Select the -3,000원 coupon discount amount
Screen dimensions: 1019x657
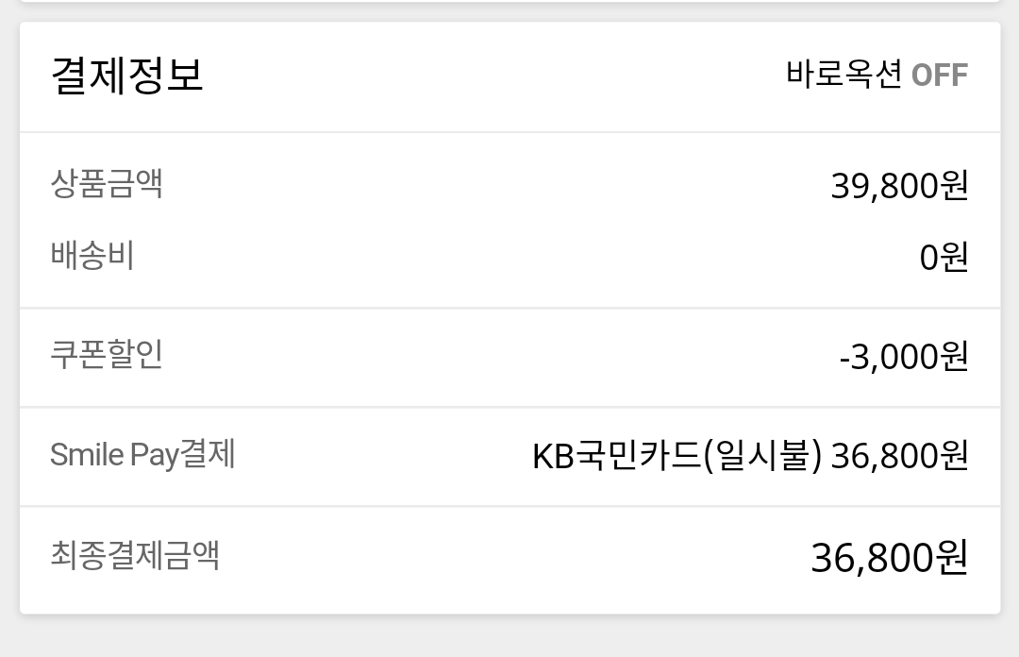pyautogui.click(x=903, y=357)
